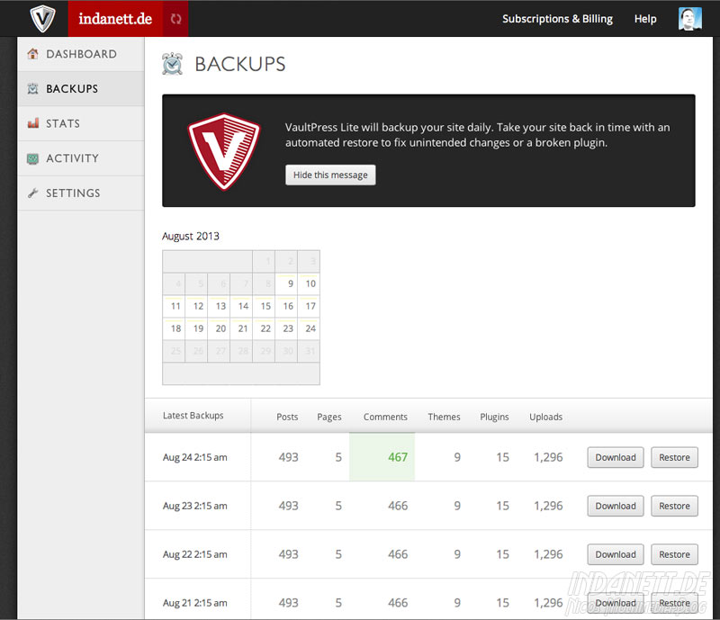Restore the Aug 23 backup

[674, 506]
